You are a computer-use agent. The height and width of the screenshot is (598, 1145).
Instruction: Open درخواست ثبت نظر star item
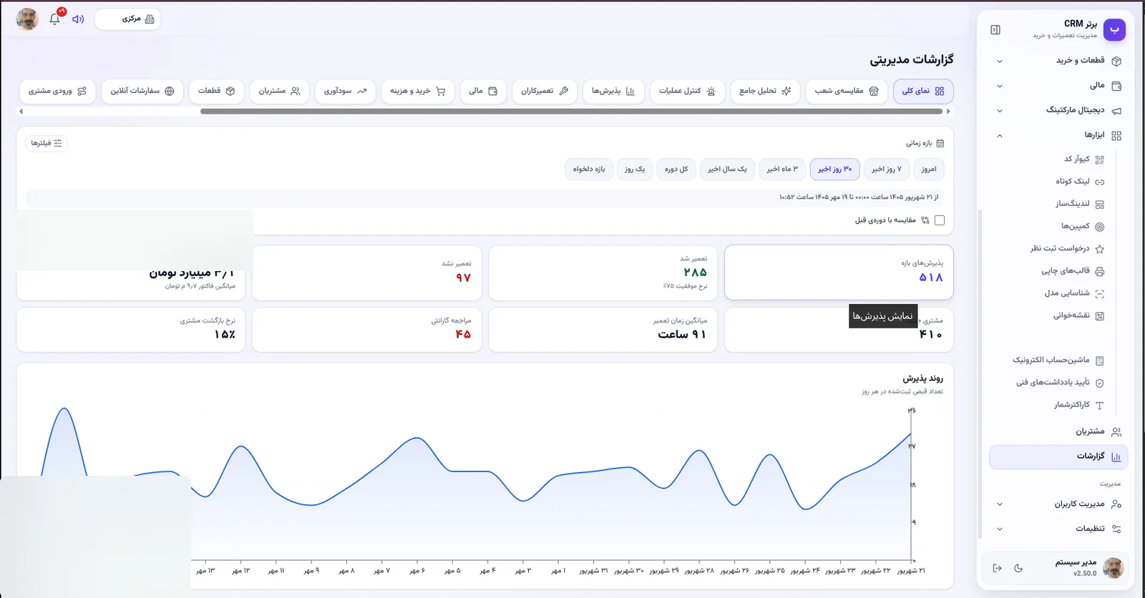pos(1067,249)
